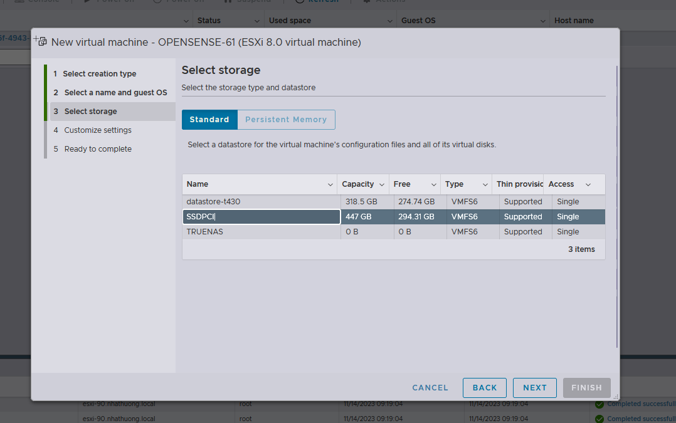Click the dialog's vertical scrollbar

pos(618,207)
